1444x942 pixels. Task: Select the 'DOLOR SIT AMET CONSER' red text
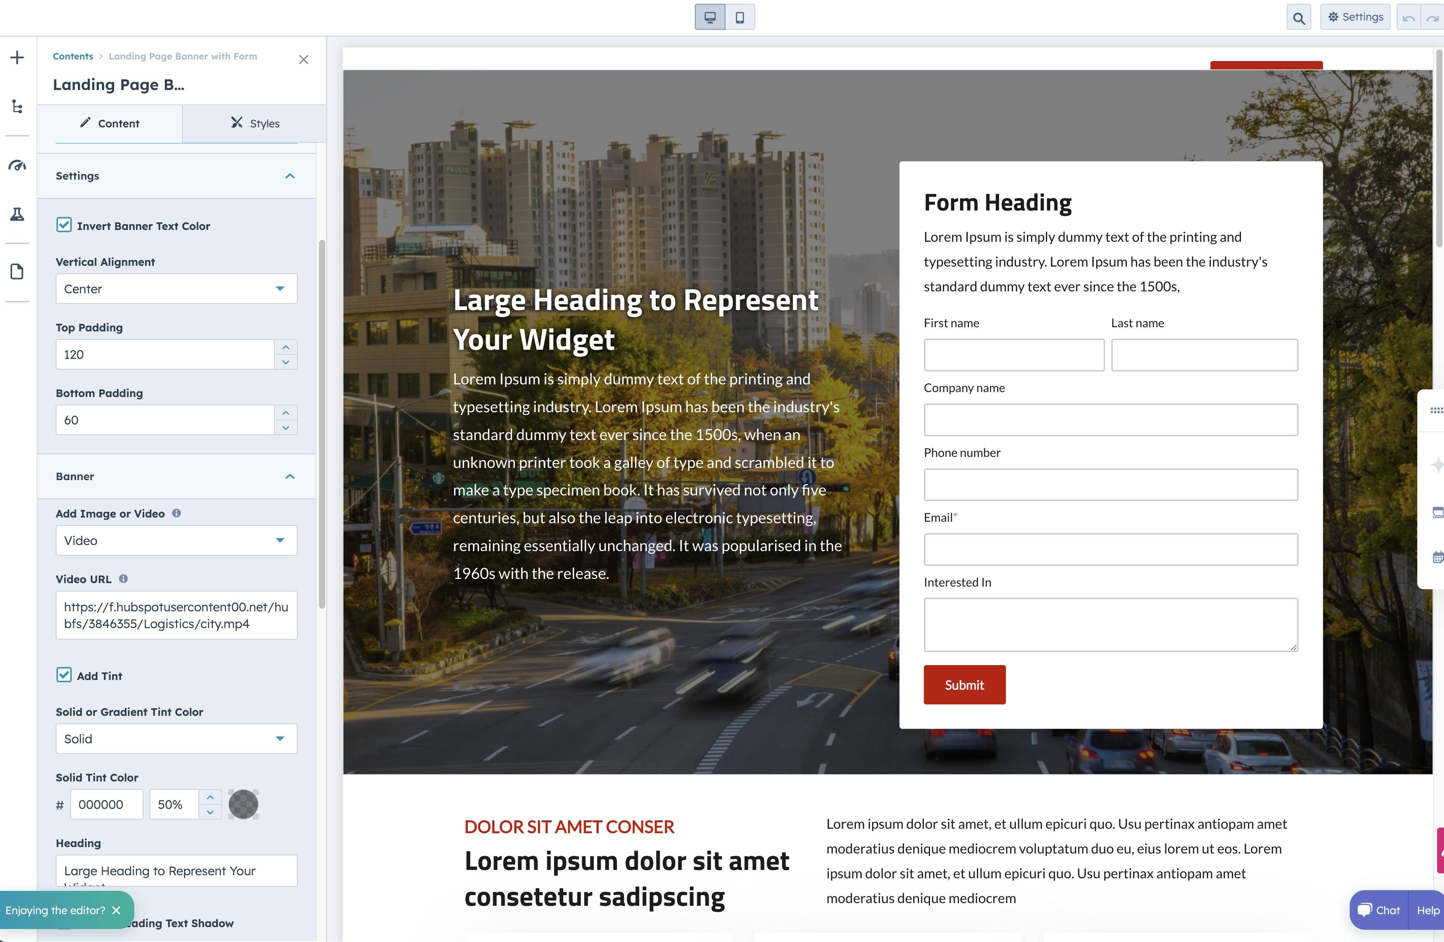click(x=569, y=827)
